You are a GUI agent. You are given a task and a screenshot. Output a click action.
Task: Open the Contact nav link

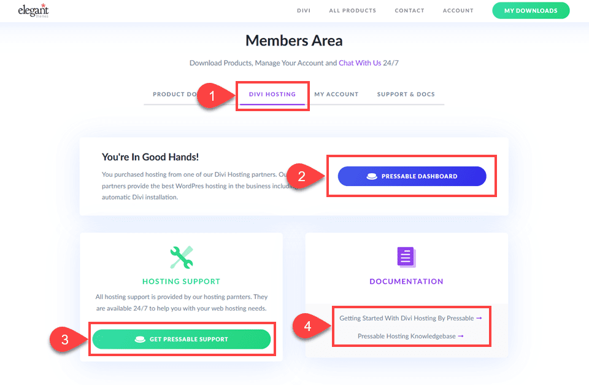(x=409, y=10)
